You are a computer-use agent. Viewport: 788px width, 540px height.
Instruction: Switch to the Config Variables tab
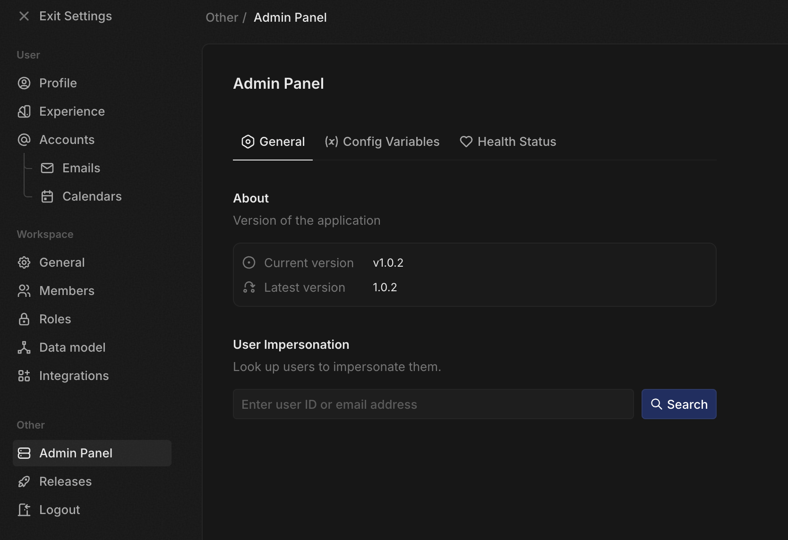pyautogui.click(x=382, y=142)
